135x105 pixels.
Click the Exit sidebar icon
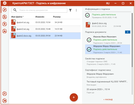point(5,101)
